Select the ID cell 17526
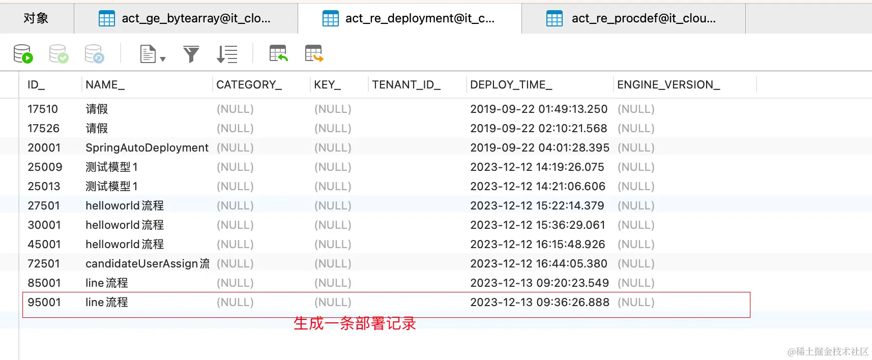This screenshot has width=872, height=360. point(44,129)
